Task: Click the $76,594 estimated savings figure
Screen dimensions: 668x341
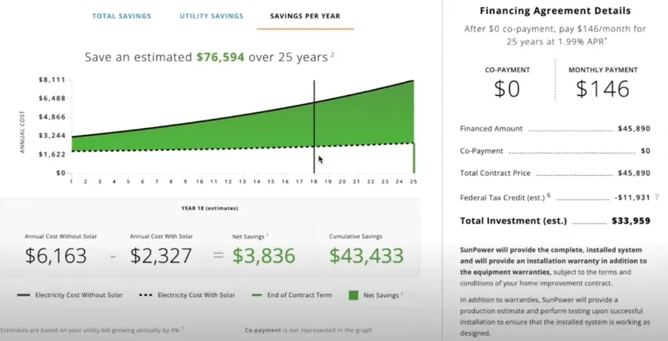Action: coord(220,57)
